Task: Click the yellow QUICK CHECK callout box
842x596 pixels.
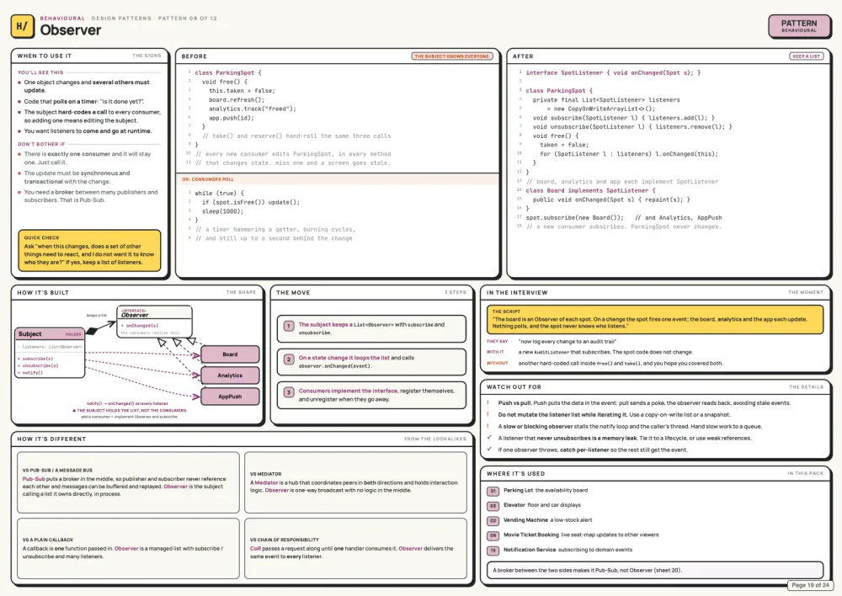Action: [x=90, y=250]
